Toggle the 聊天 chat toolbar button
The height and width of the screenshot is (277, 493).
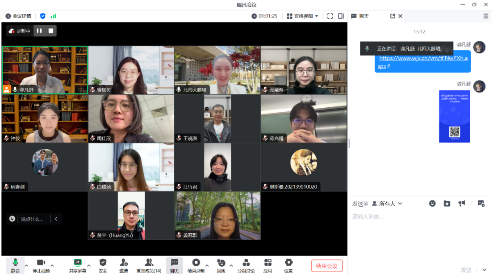tap(174, 266)
